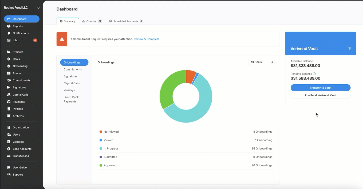Open Bank Accounts dollar icon

coord(9,149)
